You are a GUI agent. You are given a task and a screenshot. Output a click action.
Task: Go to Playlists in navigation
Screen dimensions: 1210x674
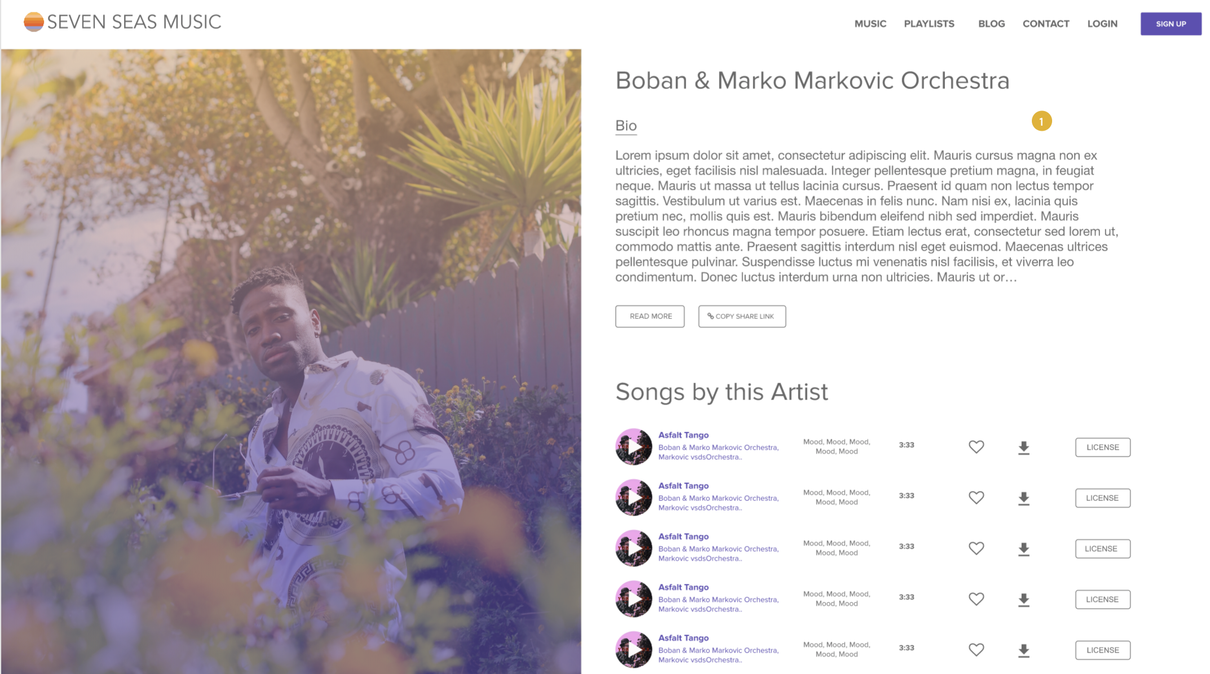pyautogui.click(x=929, y=24)
